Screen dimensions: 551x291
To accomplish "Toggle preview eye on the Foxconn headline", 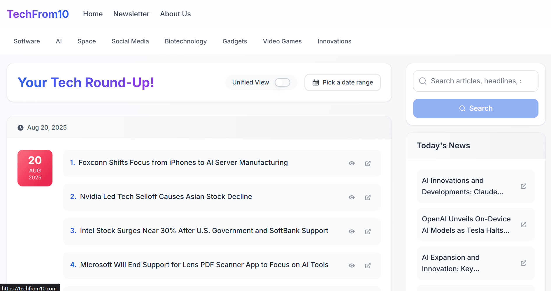I will 352,163.
